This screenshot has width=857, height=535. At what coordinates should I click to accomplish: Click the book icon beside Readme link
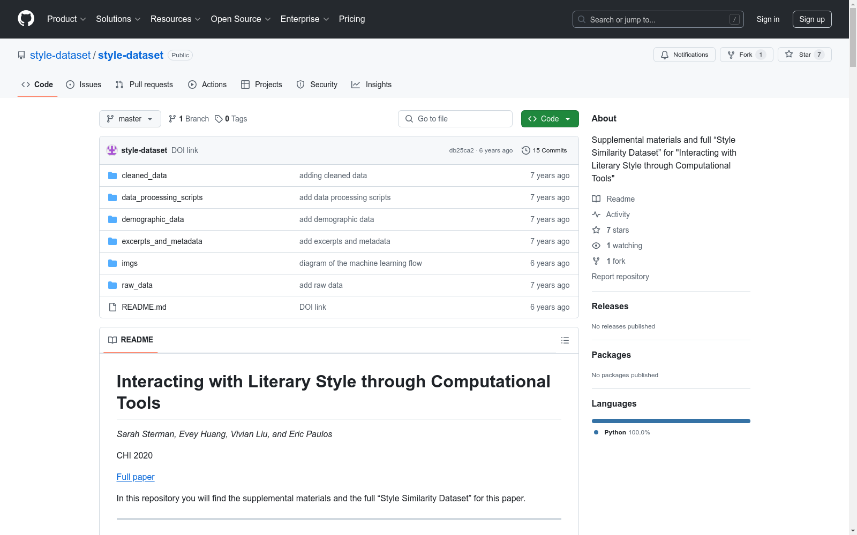596,199
